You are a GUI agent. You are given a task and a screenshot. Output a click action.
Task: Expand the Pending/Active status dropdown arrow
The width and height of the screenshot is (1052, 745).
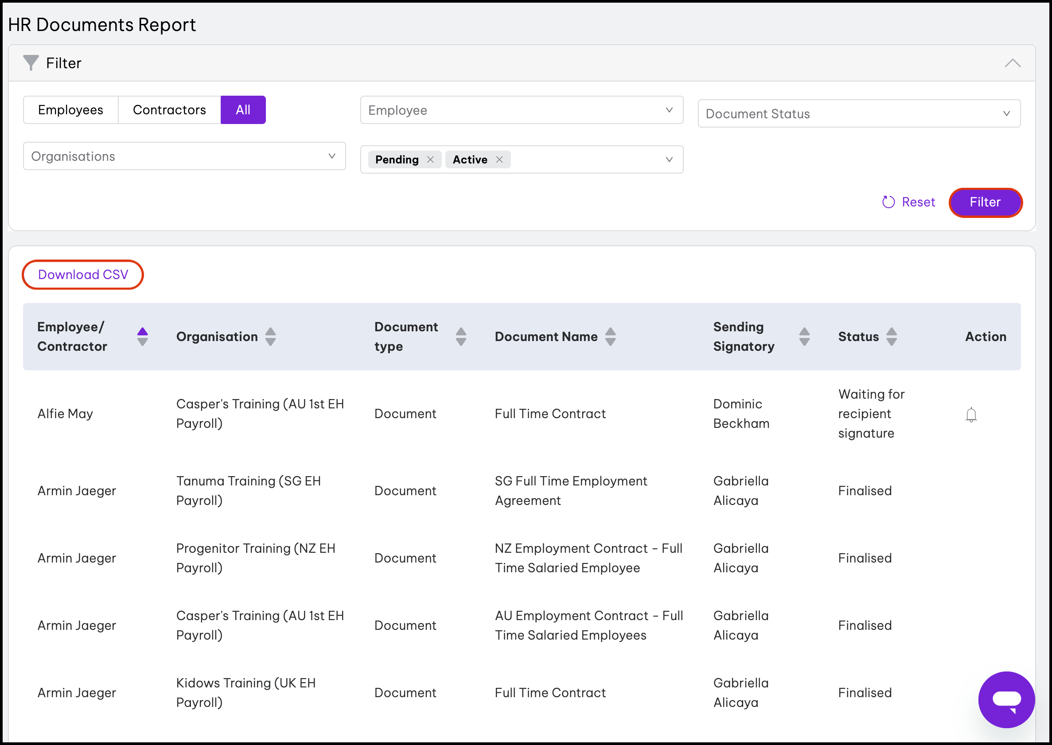[x=669, y=159]
